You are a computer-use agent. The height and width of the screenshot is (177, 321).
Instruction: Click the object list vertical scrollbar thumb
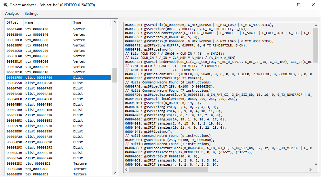[x=115, y=75]
